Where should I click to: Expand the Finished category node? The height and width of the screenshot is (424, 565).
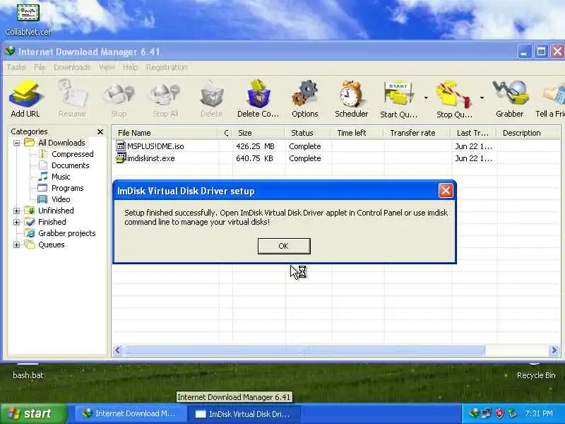point(16,222)
